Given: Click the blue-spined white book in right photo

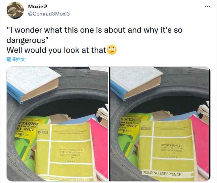Looking at the screenshot, I should (136, 83).
